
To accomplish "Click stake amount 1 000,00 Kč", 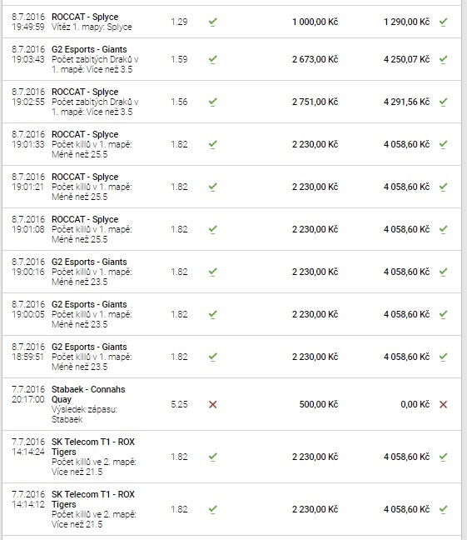I will [315, 22].
